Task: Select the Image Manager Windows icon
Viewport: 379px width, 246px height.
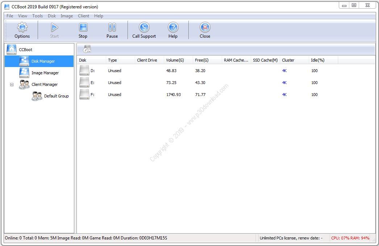Action: (24, 72)
